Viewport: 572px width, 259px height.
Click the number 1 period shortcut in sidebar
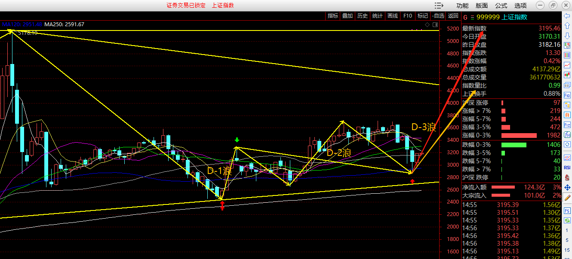[x=567, y=231]
